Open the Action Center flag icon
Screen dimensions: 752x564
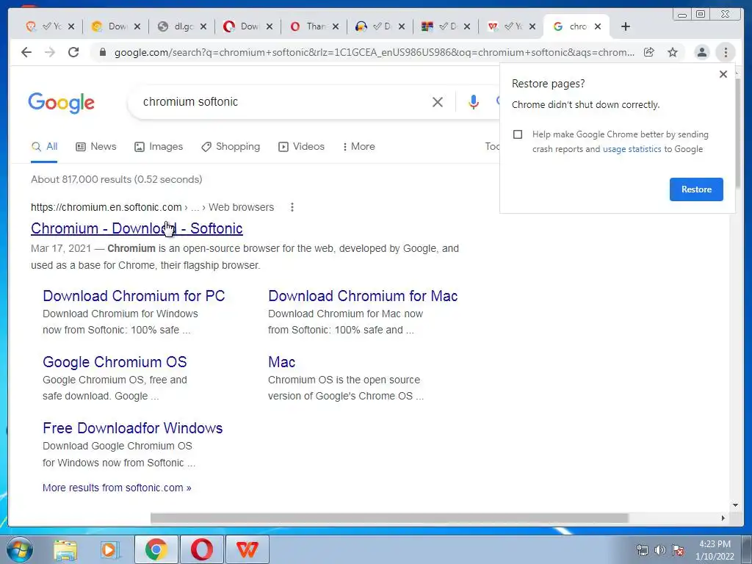point(678,550)
